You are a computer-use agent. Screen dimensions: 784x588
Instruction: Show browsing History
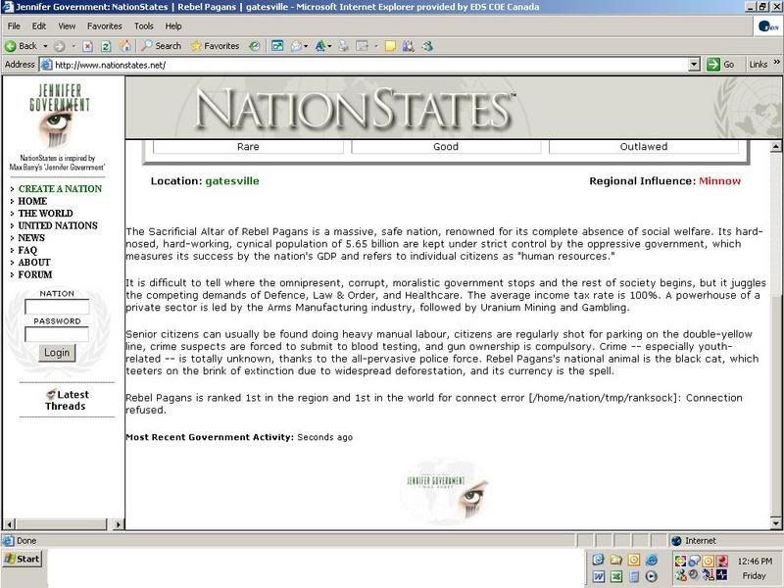[255, 46]
